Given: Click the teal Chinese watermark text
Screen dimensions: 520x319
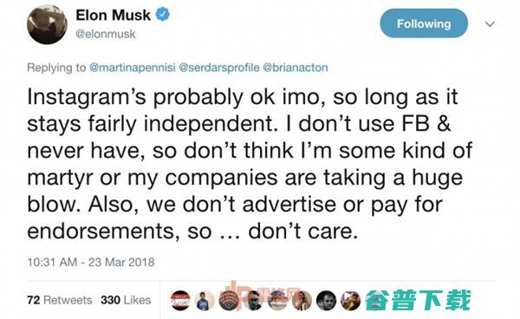Looking at the screenshot, I should tap(418, 300).
